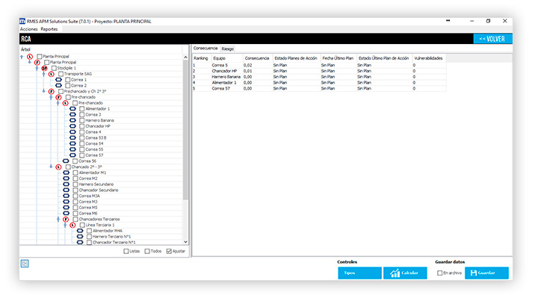Select the Correa M5 tree row label
Viewport: 535px width, 298px height.
click(88, 208)
